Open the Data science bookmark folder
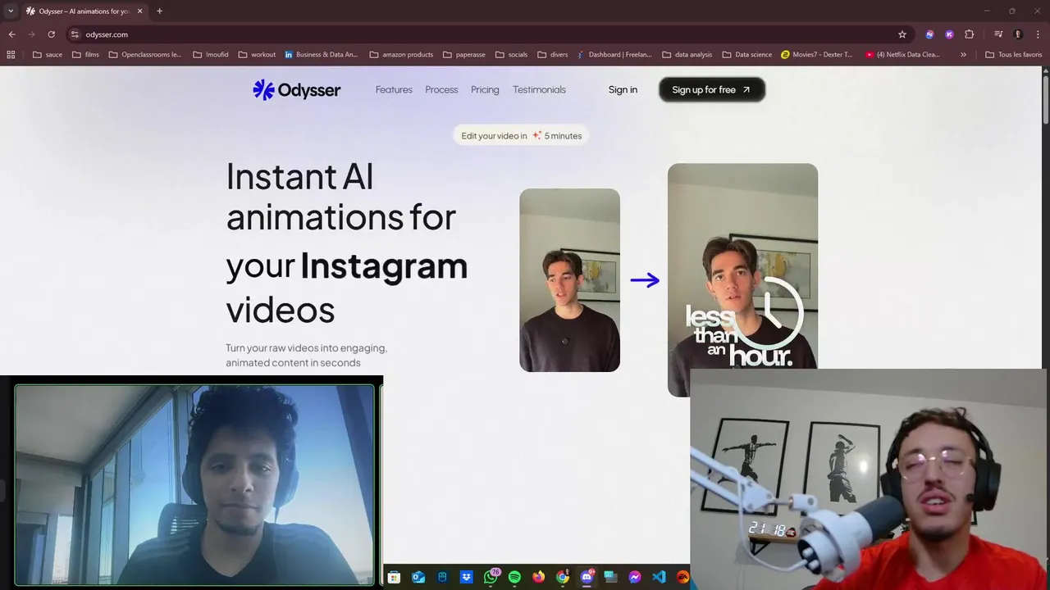Viewport: 1050px width, 590px height. click(747, 55)
